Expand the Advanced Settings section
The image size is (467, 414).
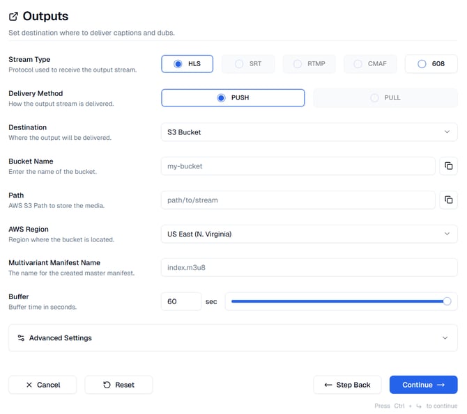233,338
